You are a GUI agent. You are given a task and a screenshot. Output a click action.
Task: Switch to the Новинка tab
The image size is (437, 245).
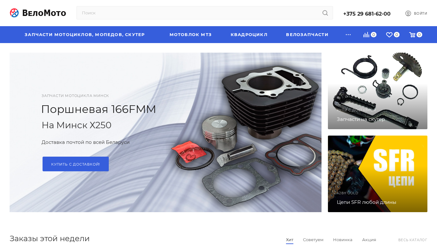tap(342, 240)
